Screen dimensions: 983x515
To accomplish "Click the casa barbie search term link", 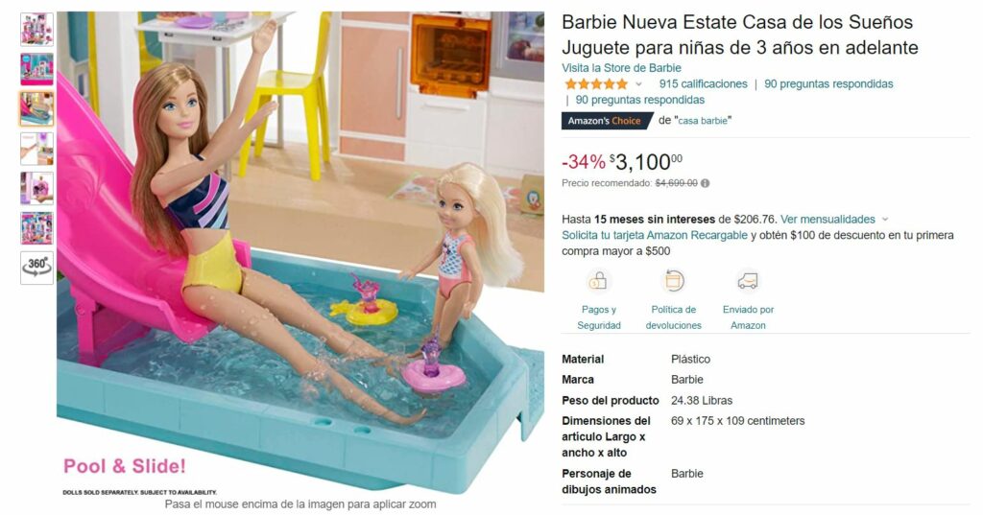I will click(x=703, y=121).
